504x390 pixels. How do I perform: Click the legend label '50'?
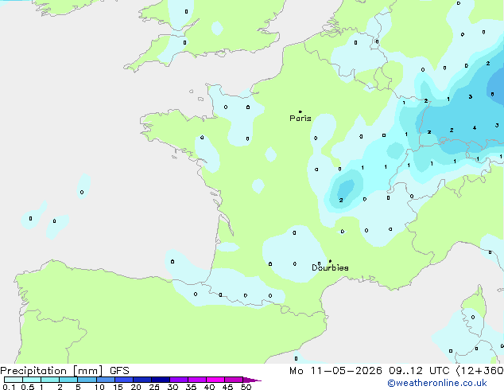[246, 387]
